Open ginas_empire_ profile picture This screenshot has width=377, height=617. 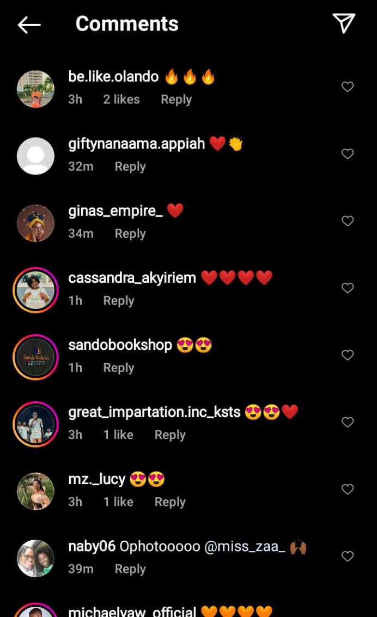(36, 223)
